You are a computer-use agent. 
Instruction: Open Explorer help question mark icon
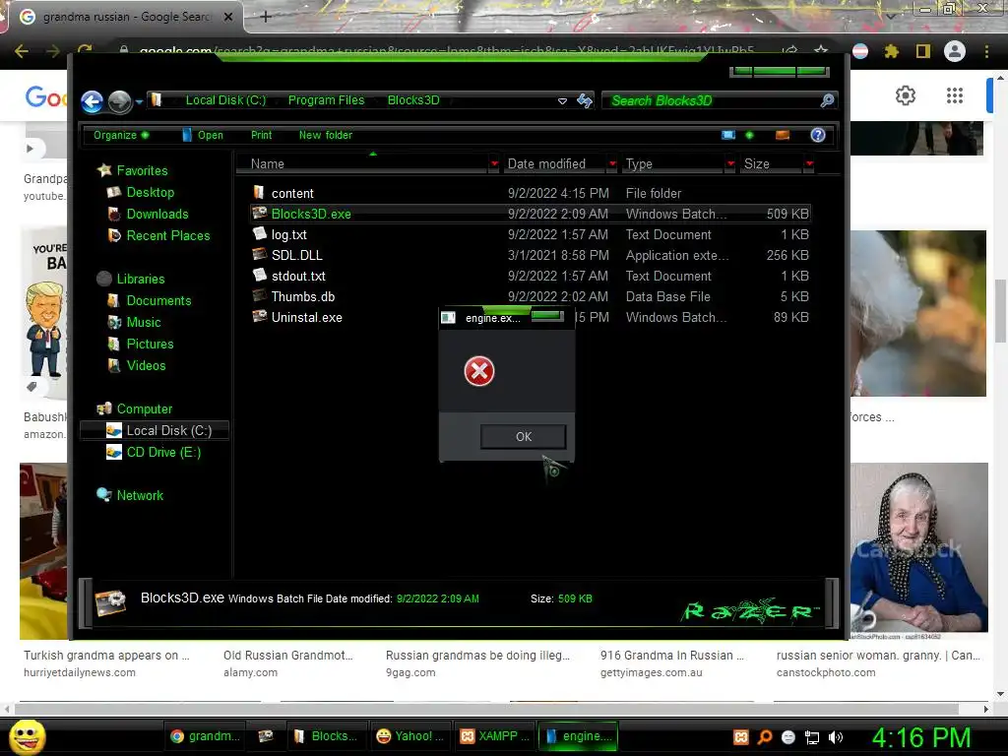(x=818, y=135)
